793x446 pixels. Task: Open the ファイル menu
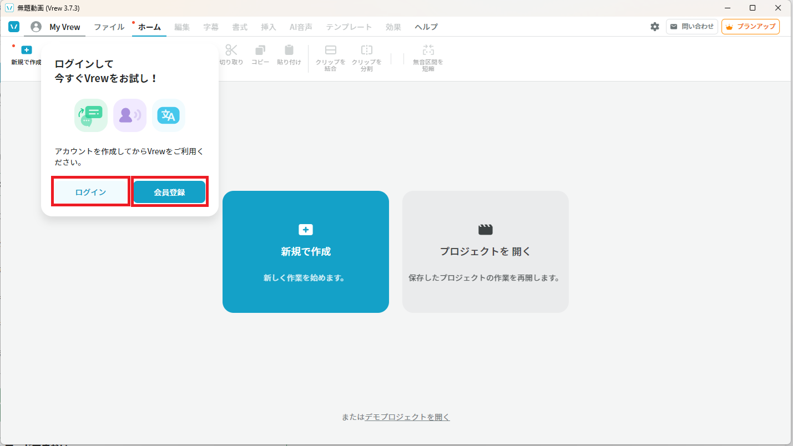109,27
